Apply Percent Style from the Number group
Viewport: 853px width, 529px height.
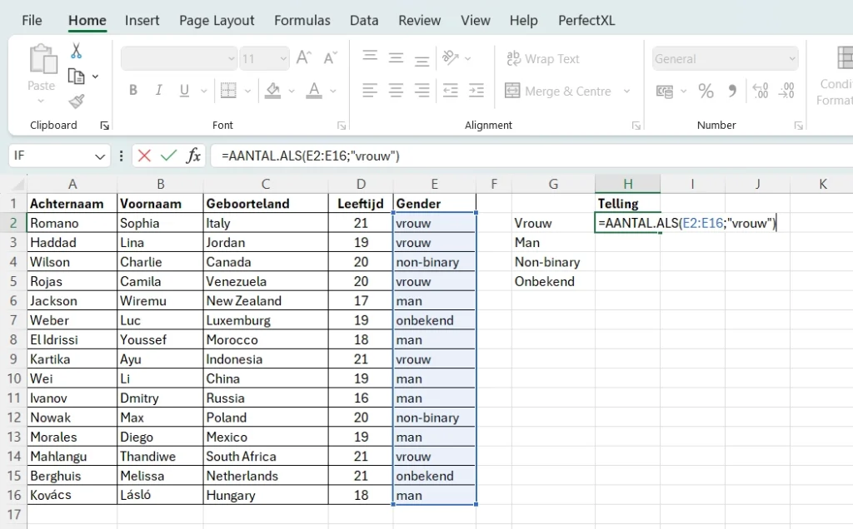click(x=706, y=91)
